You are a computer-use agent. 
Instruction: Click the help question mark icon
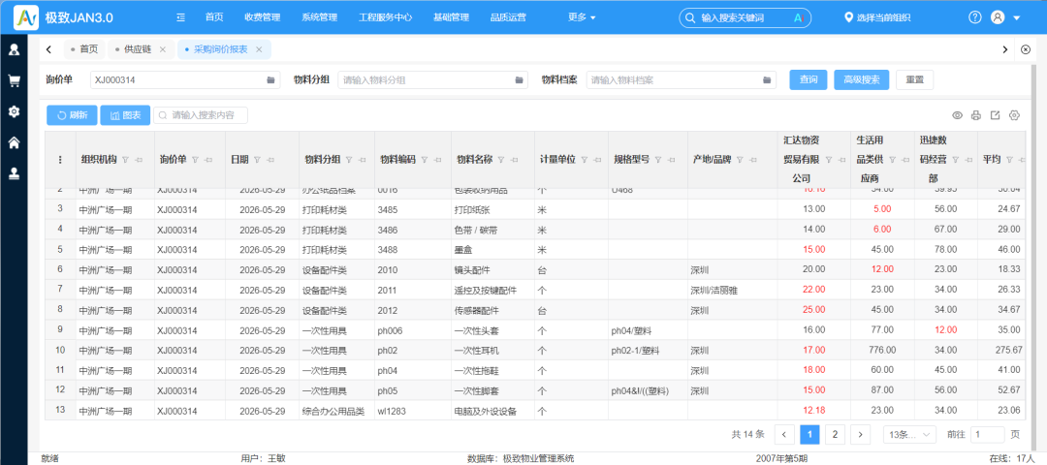975,17
